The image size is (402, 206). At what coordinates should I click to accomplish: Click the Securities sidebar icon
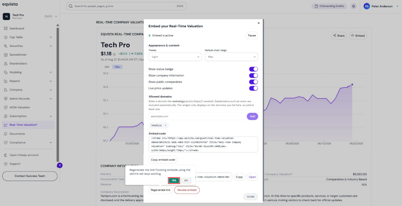tap(6, 46)
